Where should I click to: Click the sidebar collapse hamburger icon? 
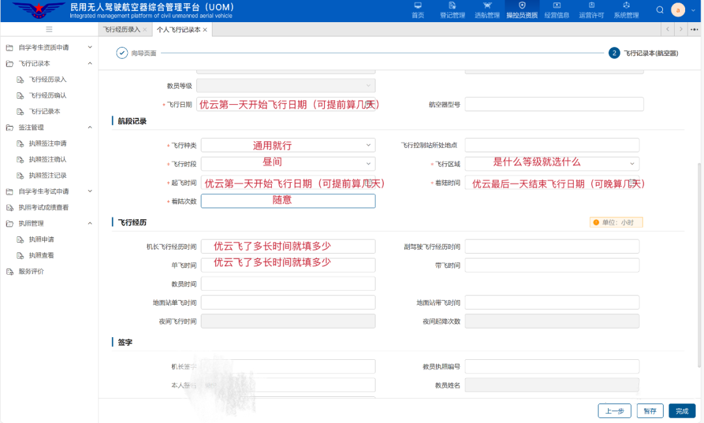point(49,29)
